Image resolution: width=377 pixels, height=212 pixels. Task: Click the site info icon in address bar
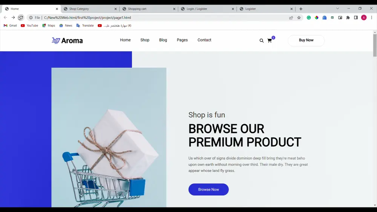coord(31,18)
